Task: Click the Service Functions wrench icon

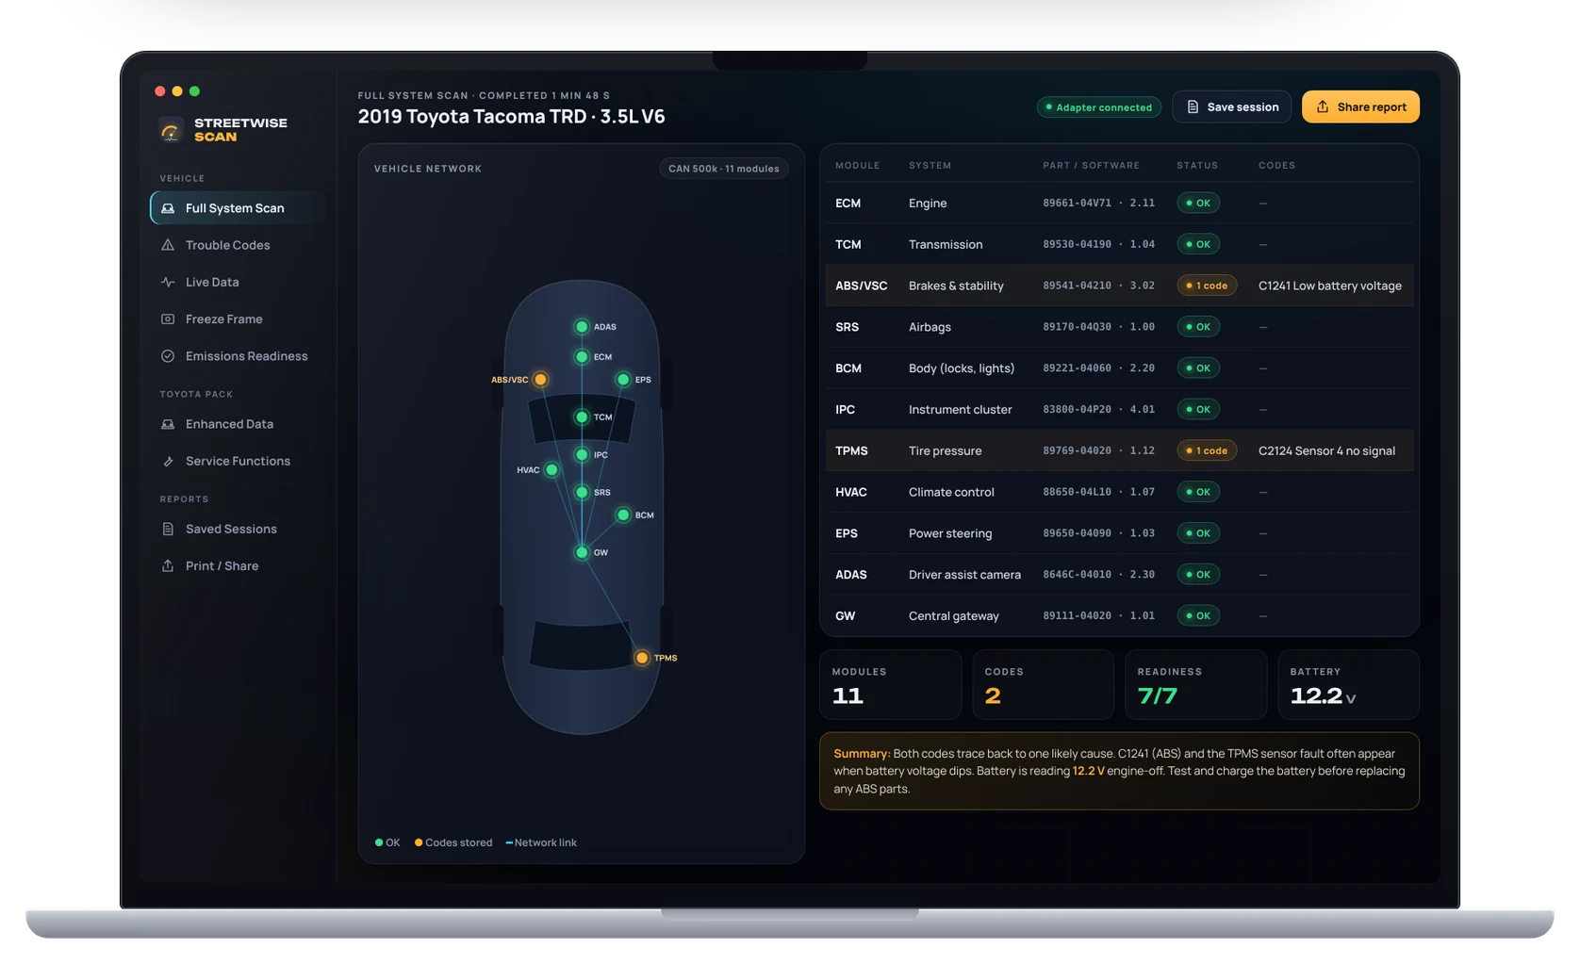Action: click(x=168, y=461)
